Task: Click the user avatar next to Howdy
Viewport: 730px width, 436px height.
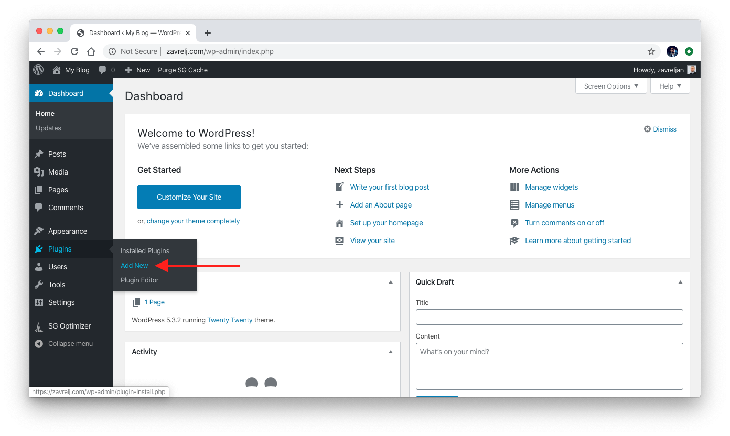Action: click(692, 70)
